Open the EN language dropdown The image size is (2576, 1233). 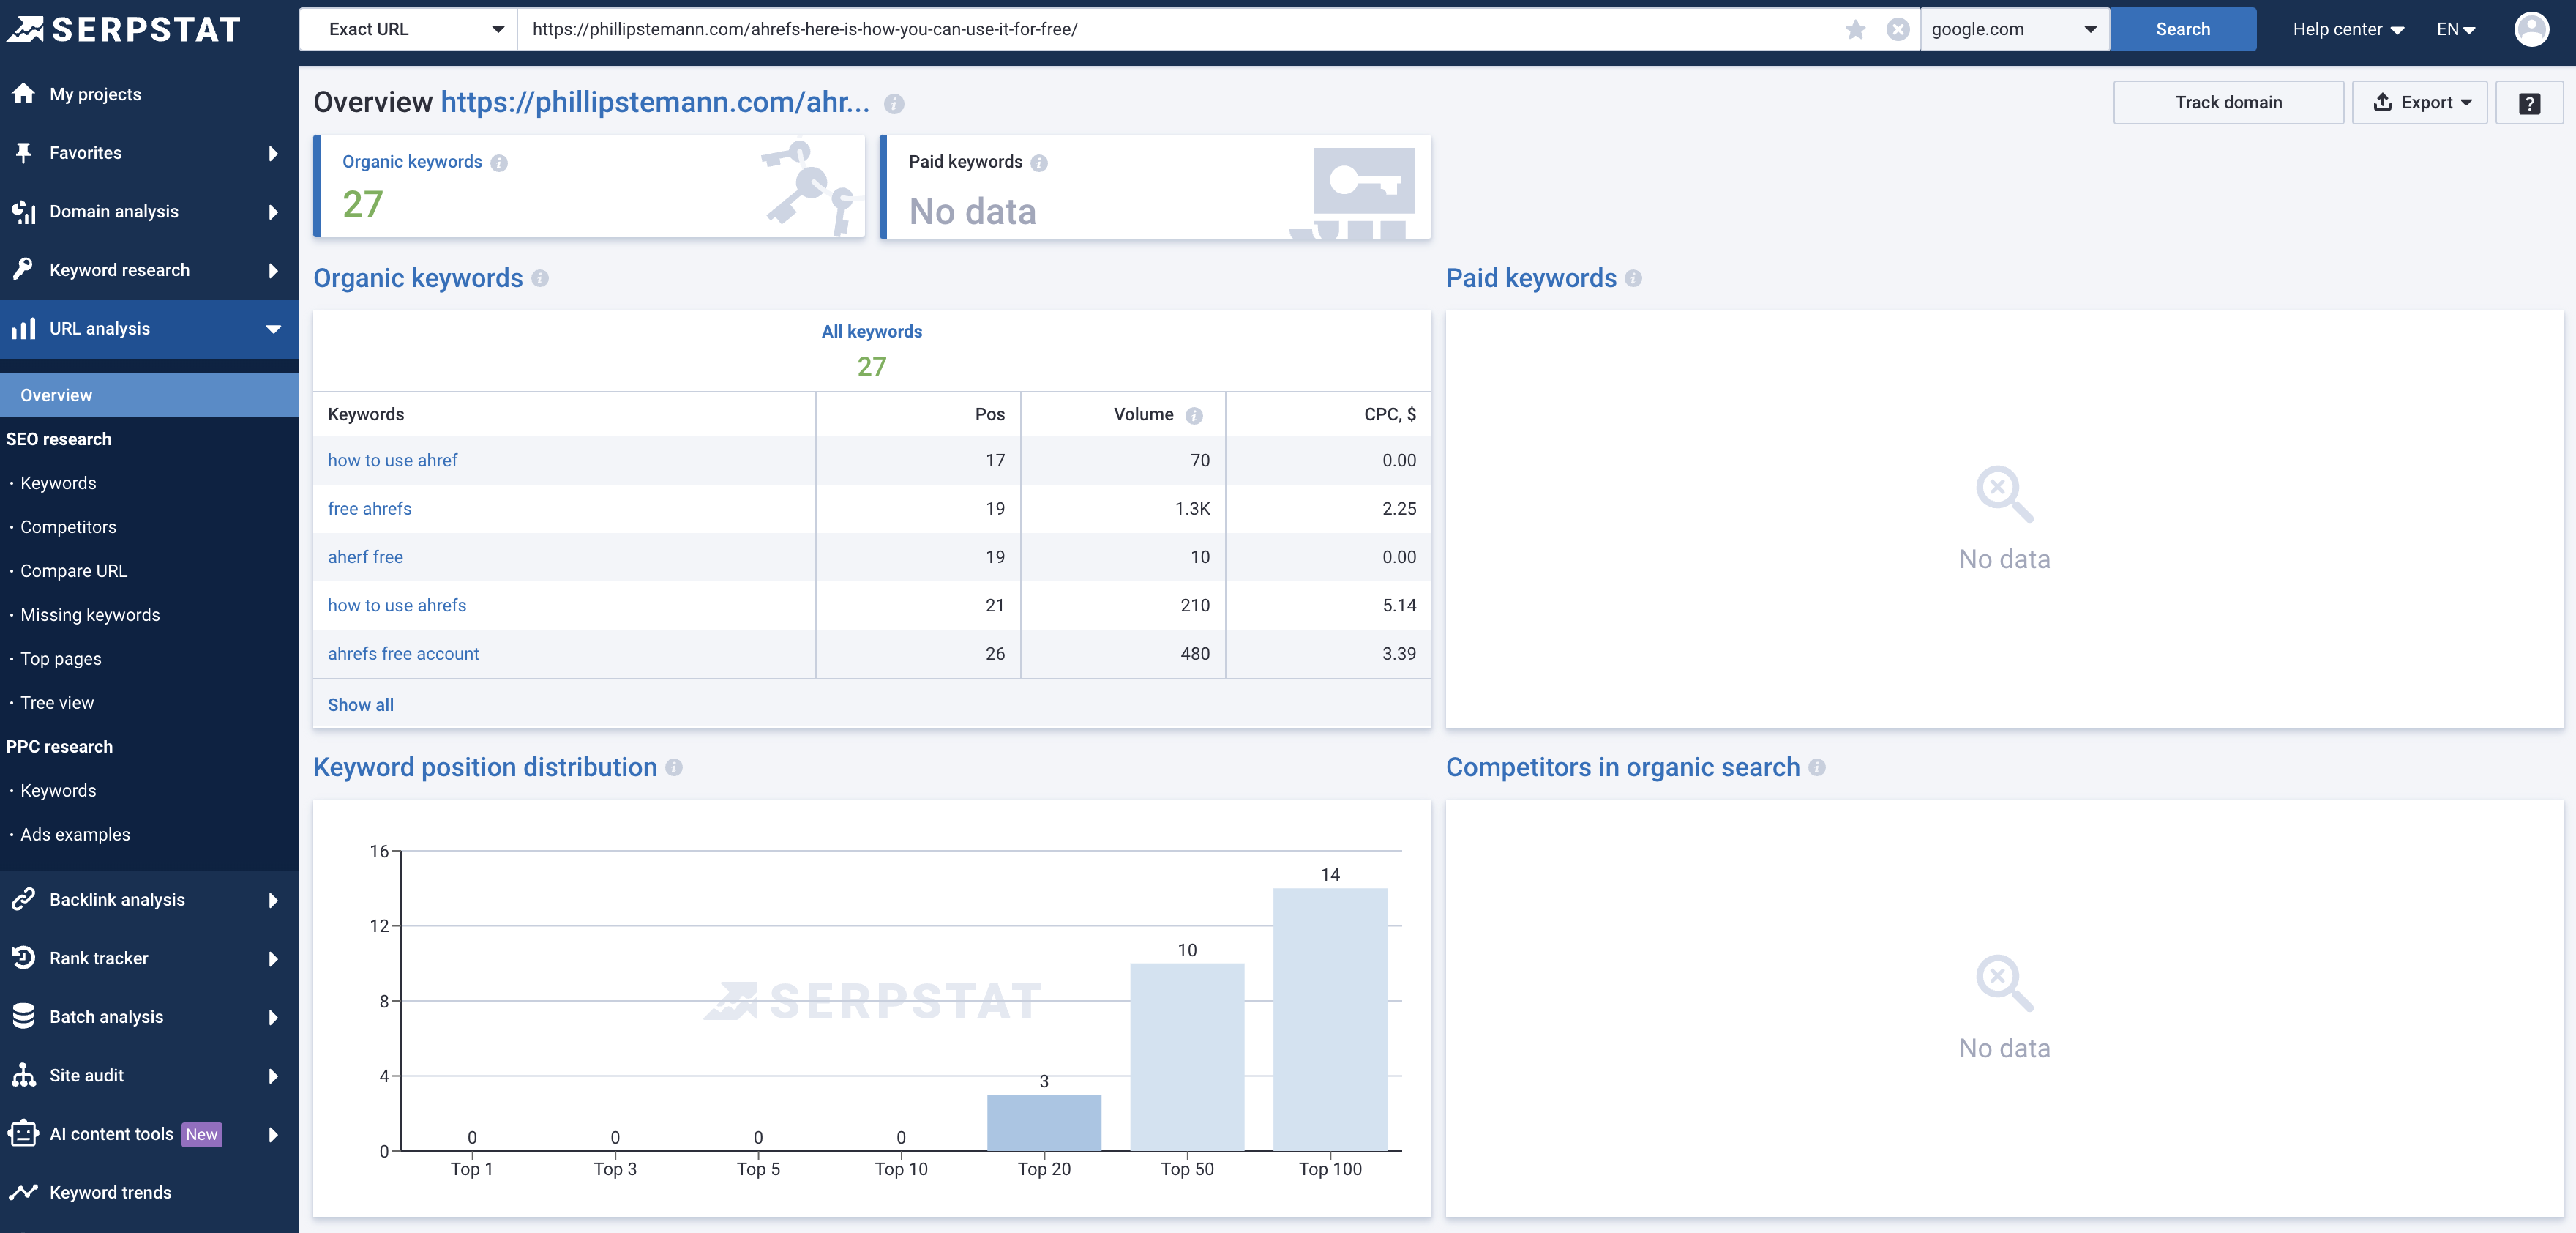2456,29
